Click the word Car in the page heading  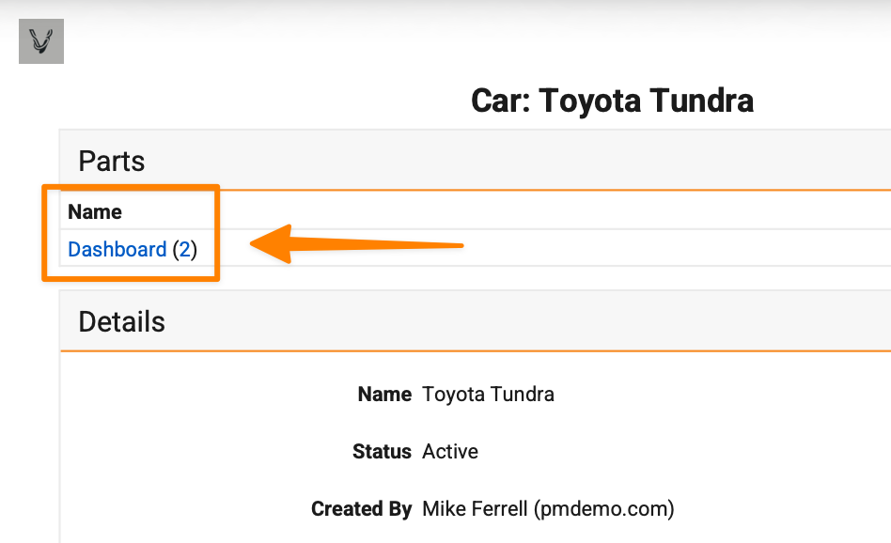pyautogui.click(x=500, y=100)
